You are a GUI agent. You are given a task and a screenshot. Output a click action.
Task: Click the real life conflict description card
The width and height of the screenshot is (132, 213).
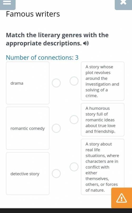(103, 167)
